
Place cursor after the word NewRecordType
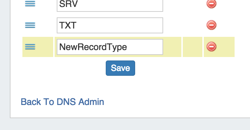coord(128,47)
